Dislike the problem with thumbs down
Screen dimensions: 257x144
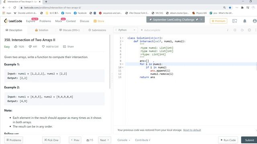30,46
